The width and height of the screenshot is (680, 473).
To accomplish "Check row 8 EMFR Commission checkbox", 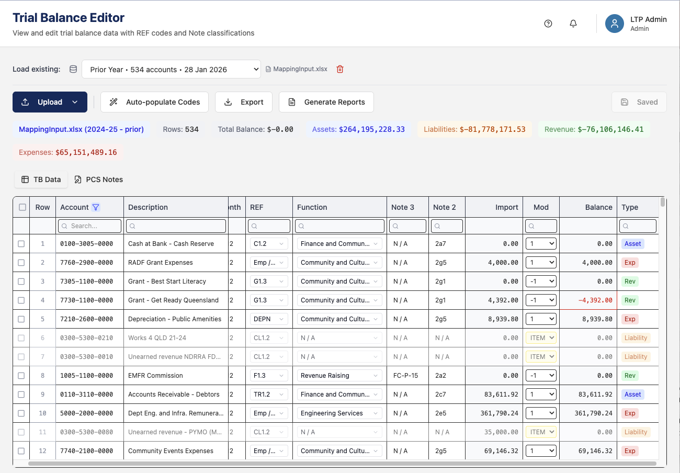I will point(21,376).
